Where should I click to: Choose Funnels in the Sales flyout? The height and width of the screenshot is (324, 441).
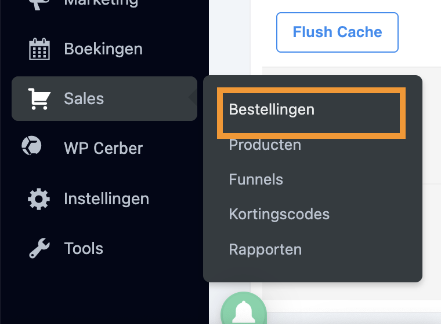pyautogui.click(x=256, y=179)
